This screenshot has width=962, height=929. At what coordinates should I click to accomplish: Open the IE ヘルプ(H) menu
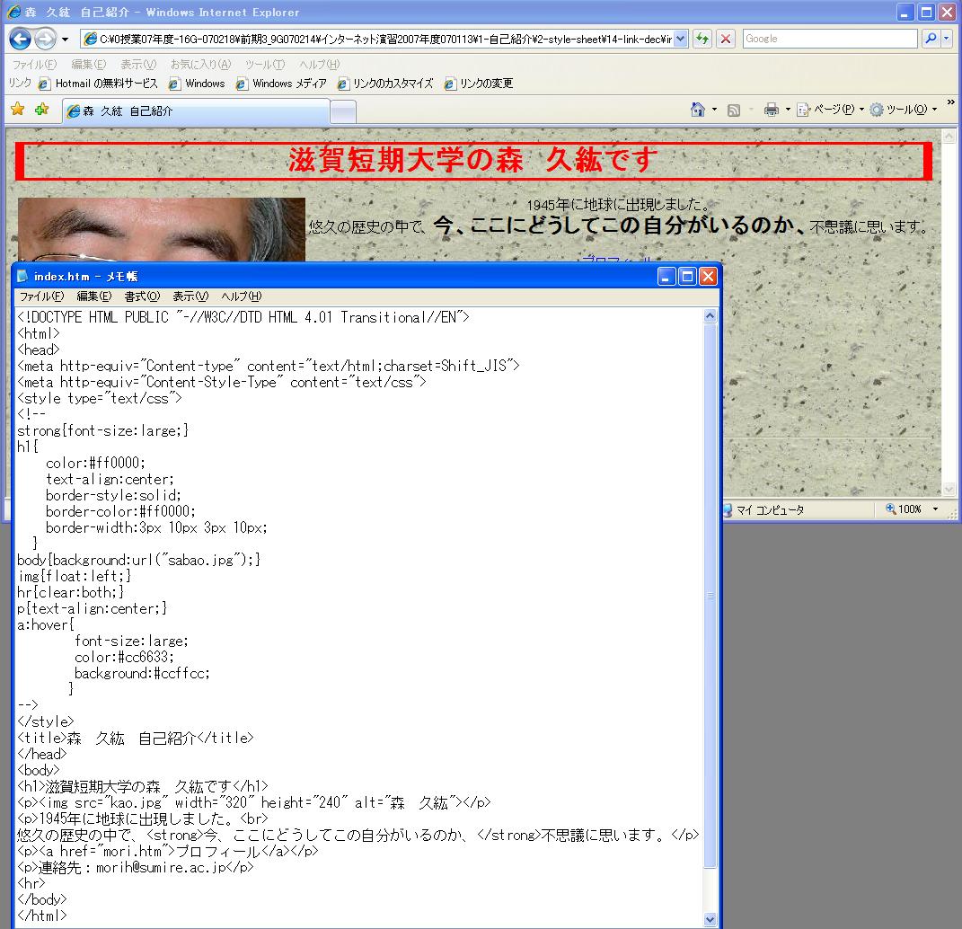pos(319,65)
